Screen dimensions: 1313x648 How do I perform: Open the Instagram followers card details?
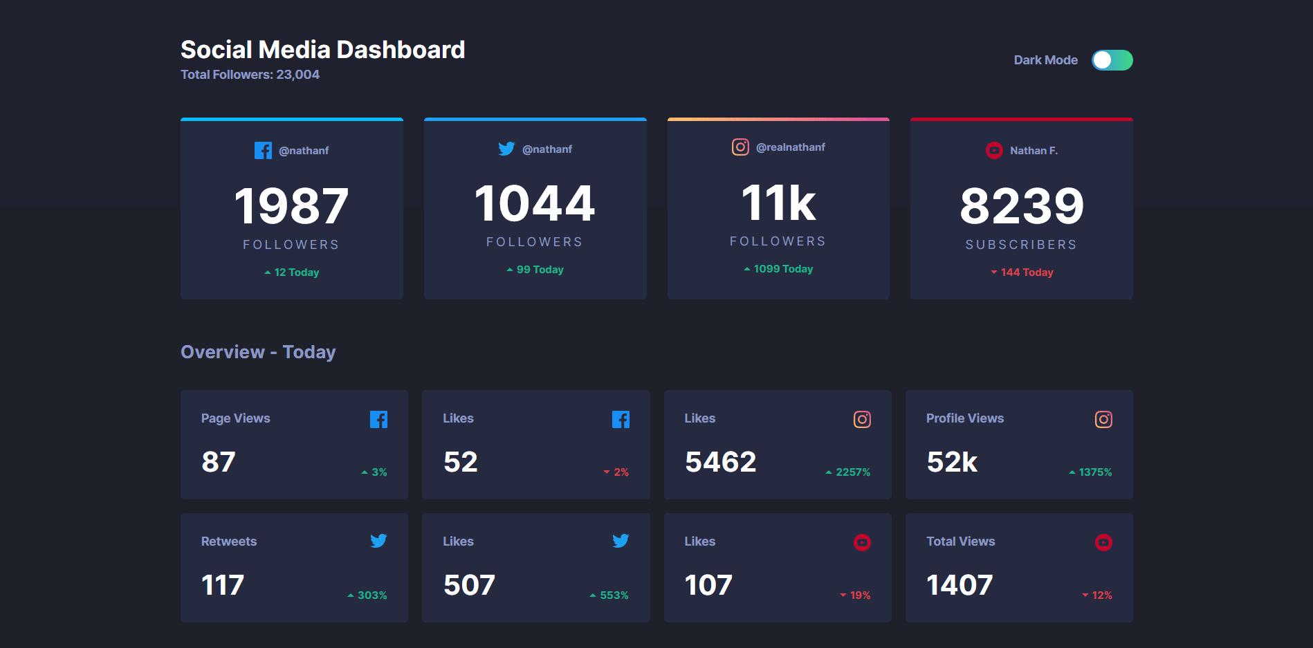point(778,207)
